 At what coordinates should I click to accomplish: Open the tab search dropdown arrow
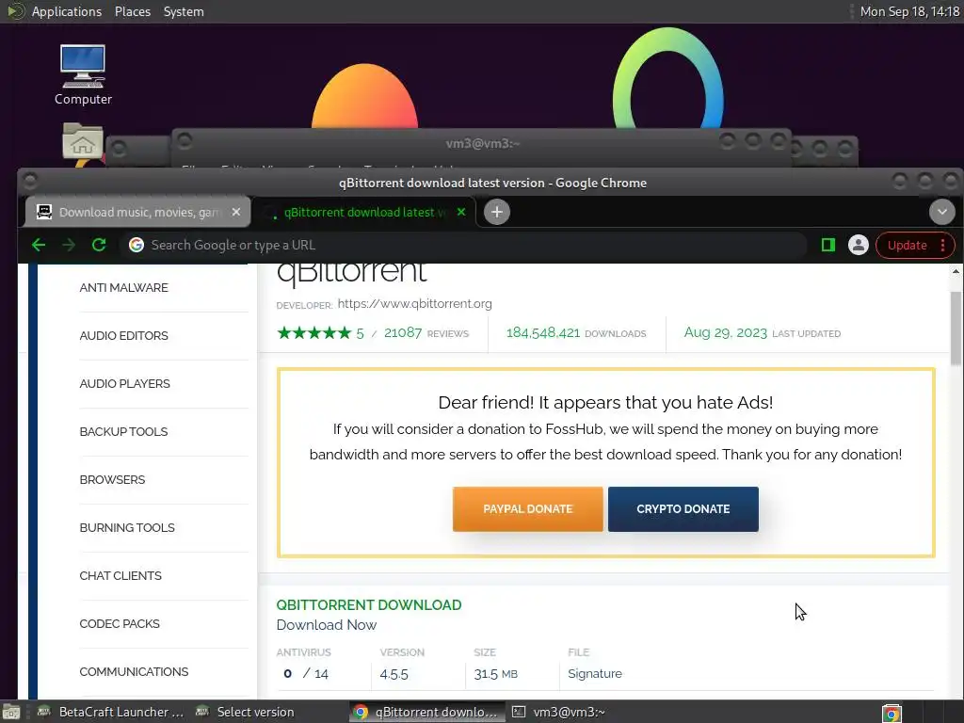pyautogui.click(x=941, y=212)
